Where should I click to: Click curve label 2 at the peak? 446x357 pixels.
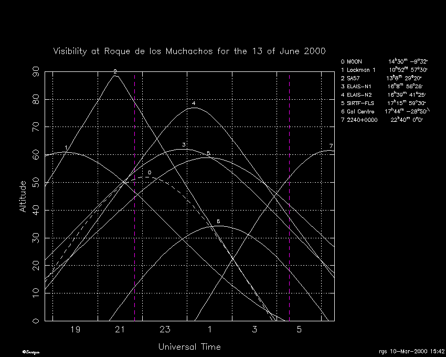(115, 71)
